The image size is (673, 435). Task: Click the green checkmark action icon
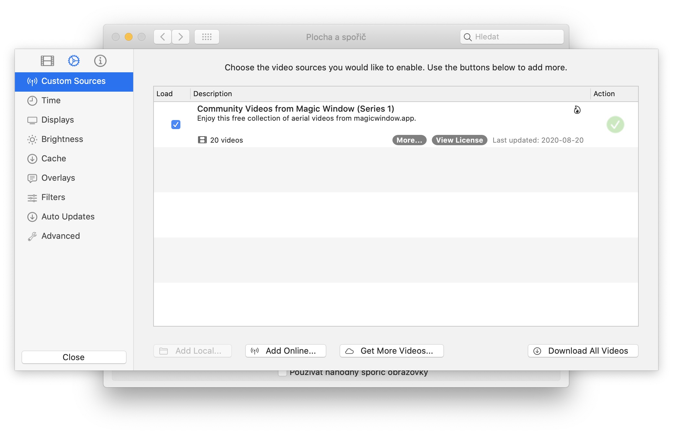click(x=615, y=125)
